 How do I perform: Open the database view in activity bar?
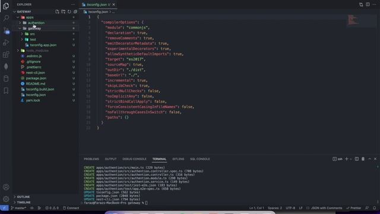coord(6,78)
